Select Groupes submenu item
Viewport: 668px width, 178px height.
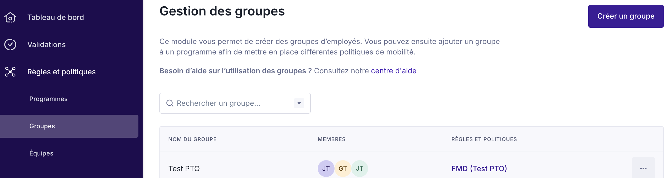point(42,126)
